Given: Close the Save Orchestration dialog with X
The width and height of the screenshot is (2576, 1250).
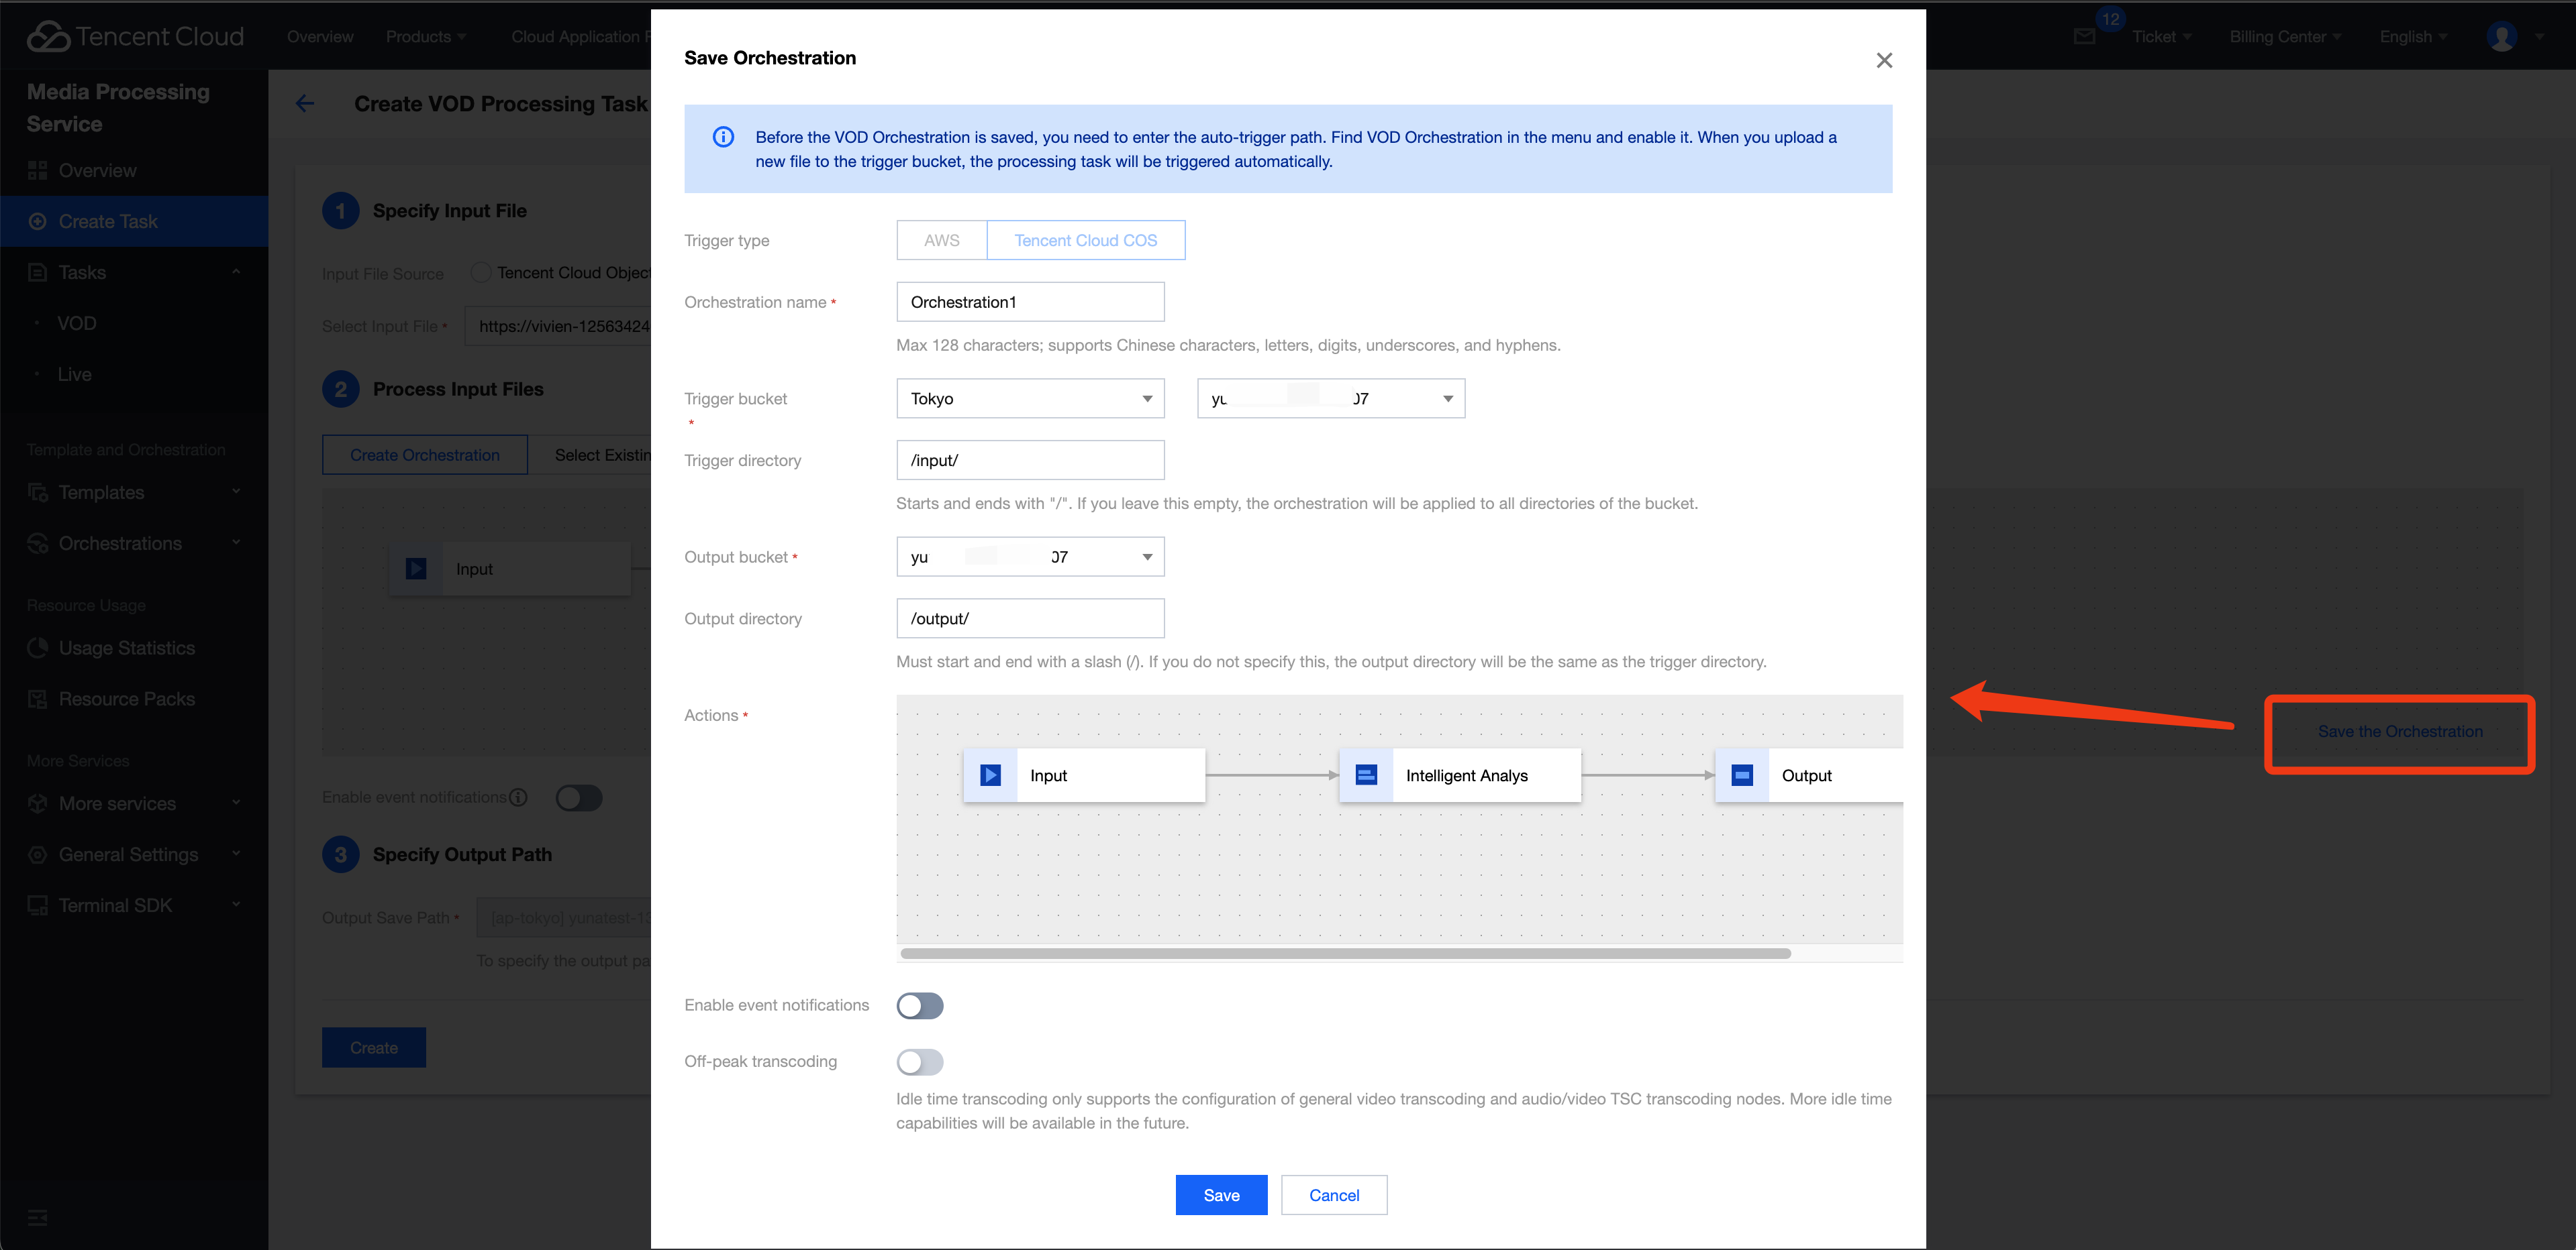Looking at the screenshot, I should tap(1884, 61).
